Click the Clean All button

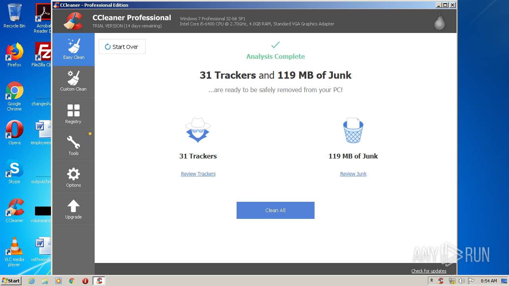[x=276, y=210]
